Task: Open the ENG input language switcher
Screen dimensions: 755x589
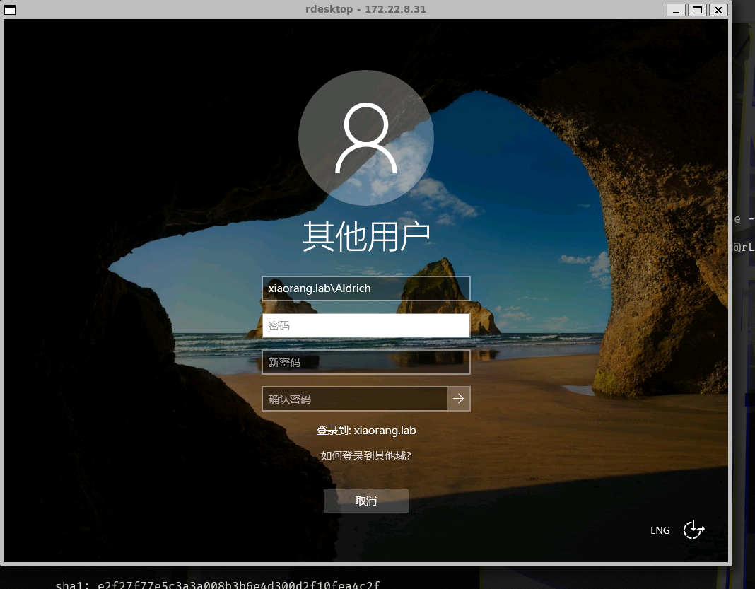Action: tap(660, 530)
